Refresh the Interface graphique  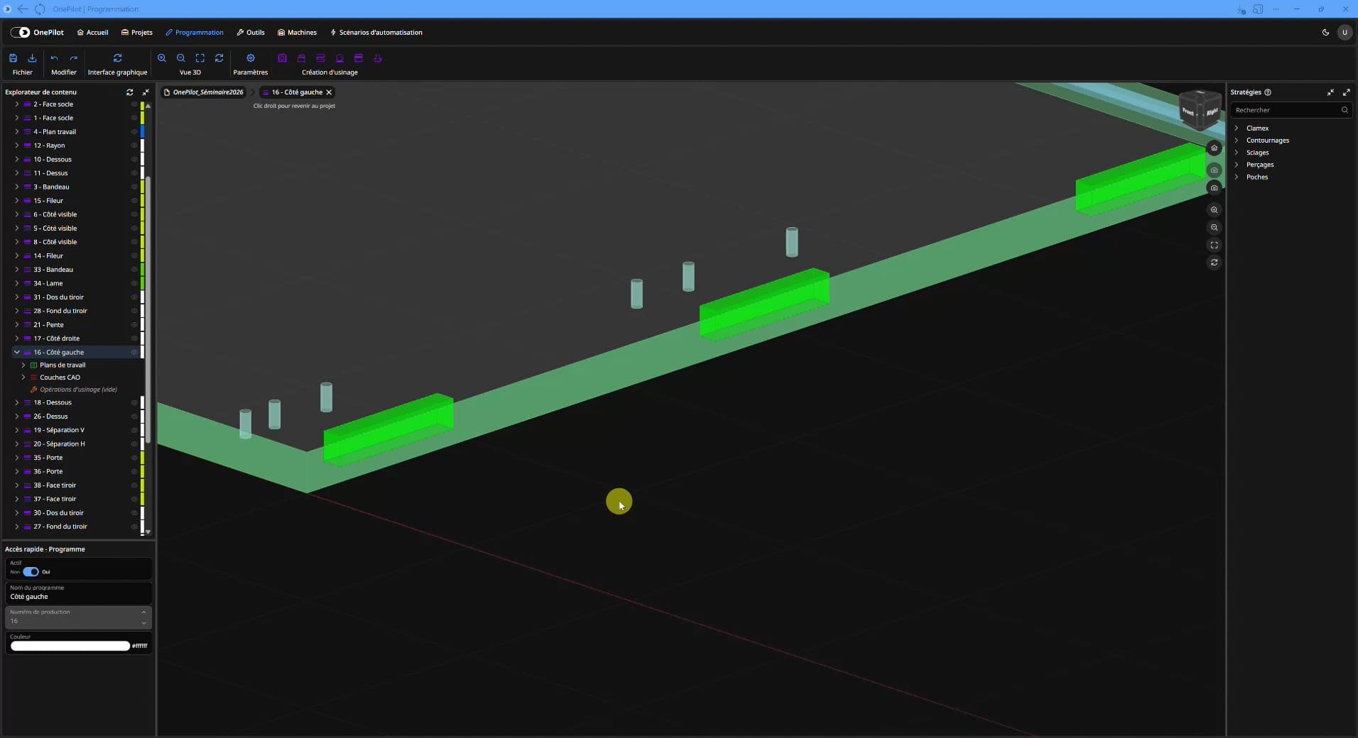(117, 58)
